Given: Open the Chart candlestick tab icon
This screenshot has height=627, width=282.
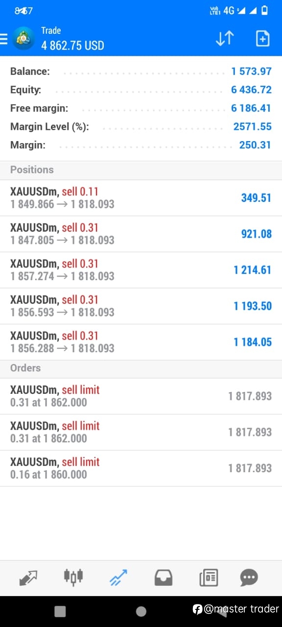Looking at the screenshot, I should pos(73,578).
